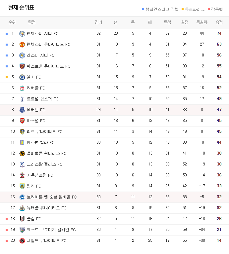Screen dimensions: 229x254
Task: Click the Arsenal FC crest icon
Action: pos(22,121)
